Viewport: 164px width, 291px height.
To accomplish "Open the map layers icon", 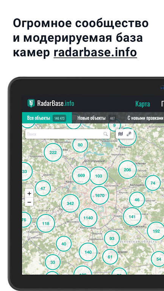I will [120, 134].
